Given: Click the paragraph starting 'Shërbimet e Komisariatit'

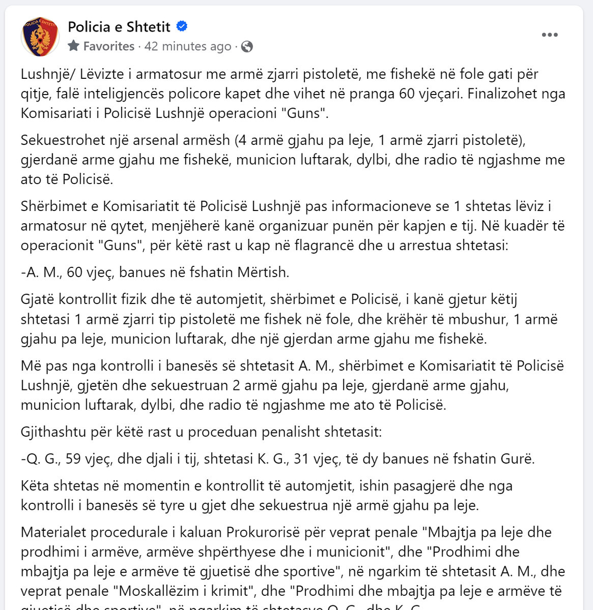Looking at the screenshot, I should tap(293, 226).
